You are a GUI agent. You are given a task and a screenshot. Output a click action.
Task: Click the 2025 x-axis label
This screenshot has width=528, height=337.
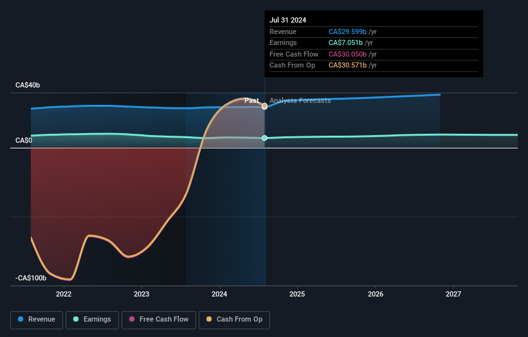click(x=297, y=295)
